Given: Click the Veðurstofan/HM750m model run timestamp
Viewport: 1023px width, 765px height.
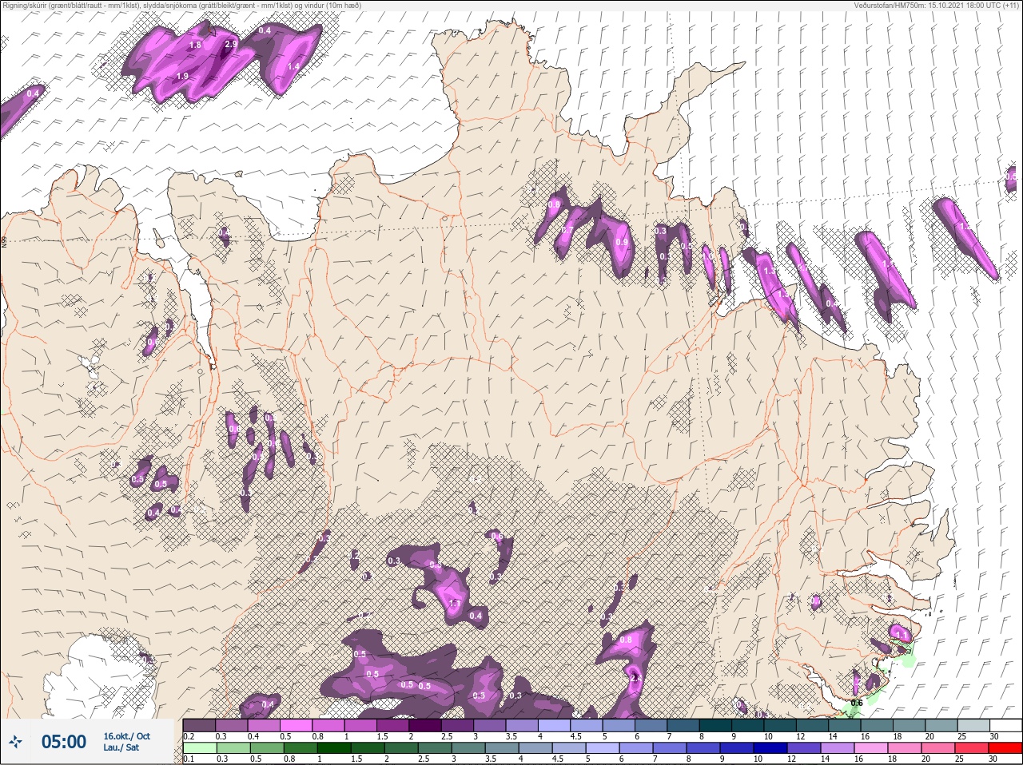Looking at the screenshot, I should click(937, 5).
